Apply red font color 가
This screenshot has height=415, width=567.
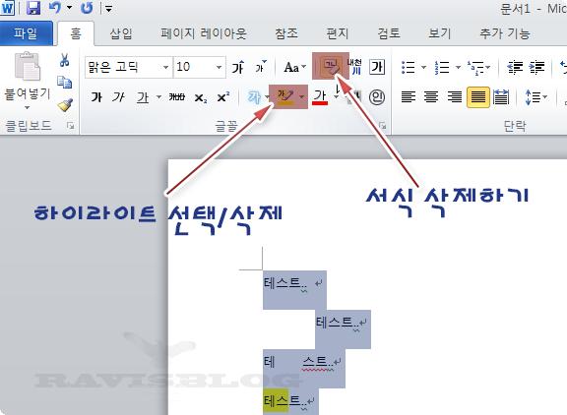[x=320, y=96]
